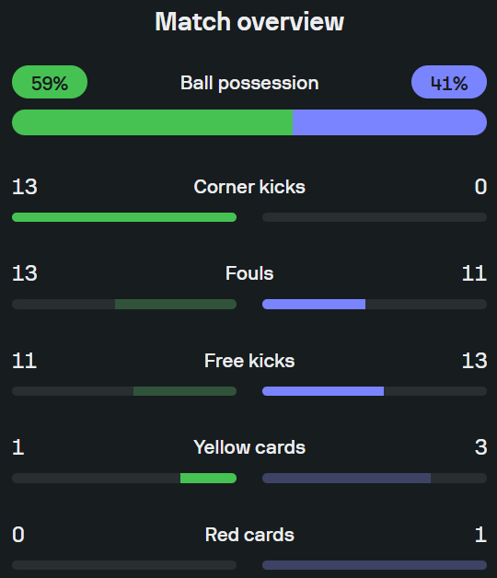The image size is (497, 578).
Task: Click the green segment of possession bar
Action: tap(152, 122)
